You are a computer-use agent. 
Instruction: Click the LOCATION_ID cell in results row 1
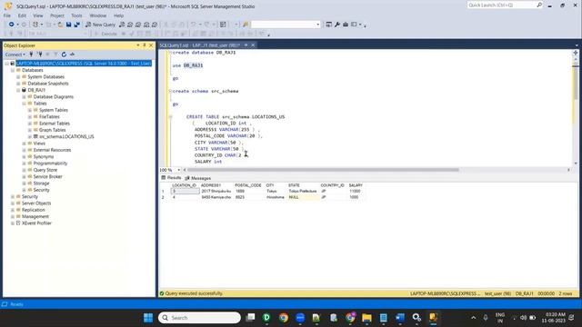pos(185,192)
